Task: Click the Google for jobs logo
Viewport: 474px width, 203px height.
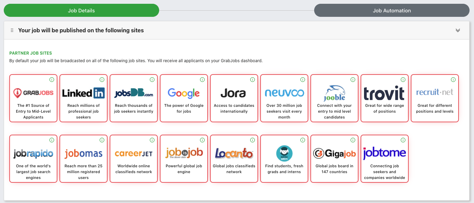Action: coord(184,93)
